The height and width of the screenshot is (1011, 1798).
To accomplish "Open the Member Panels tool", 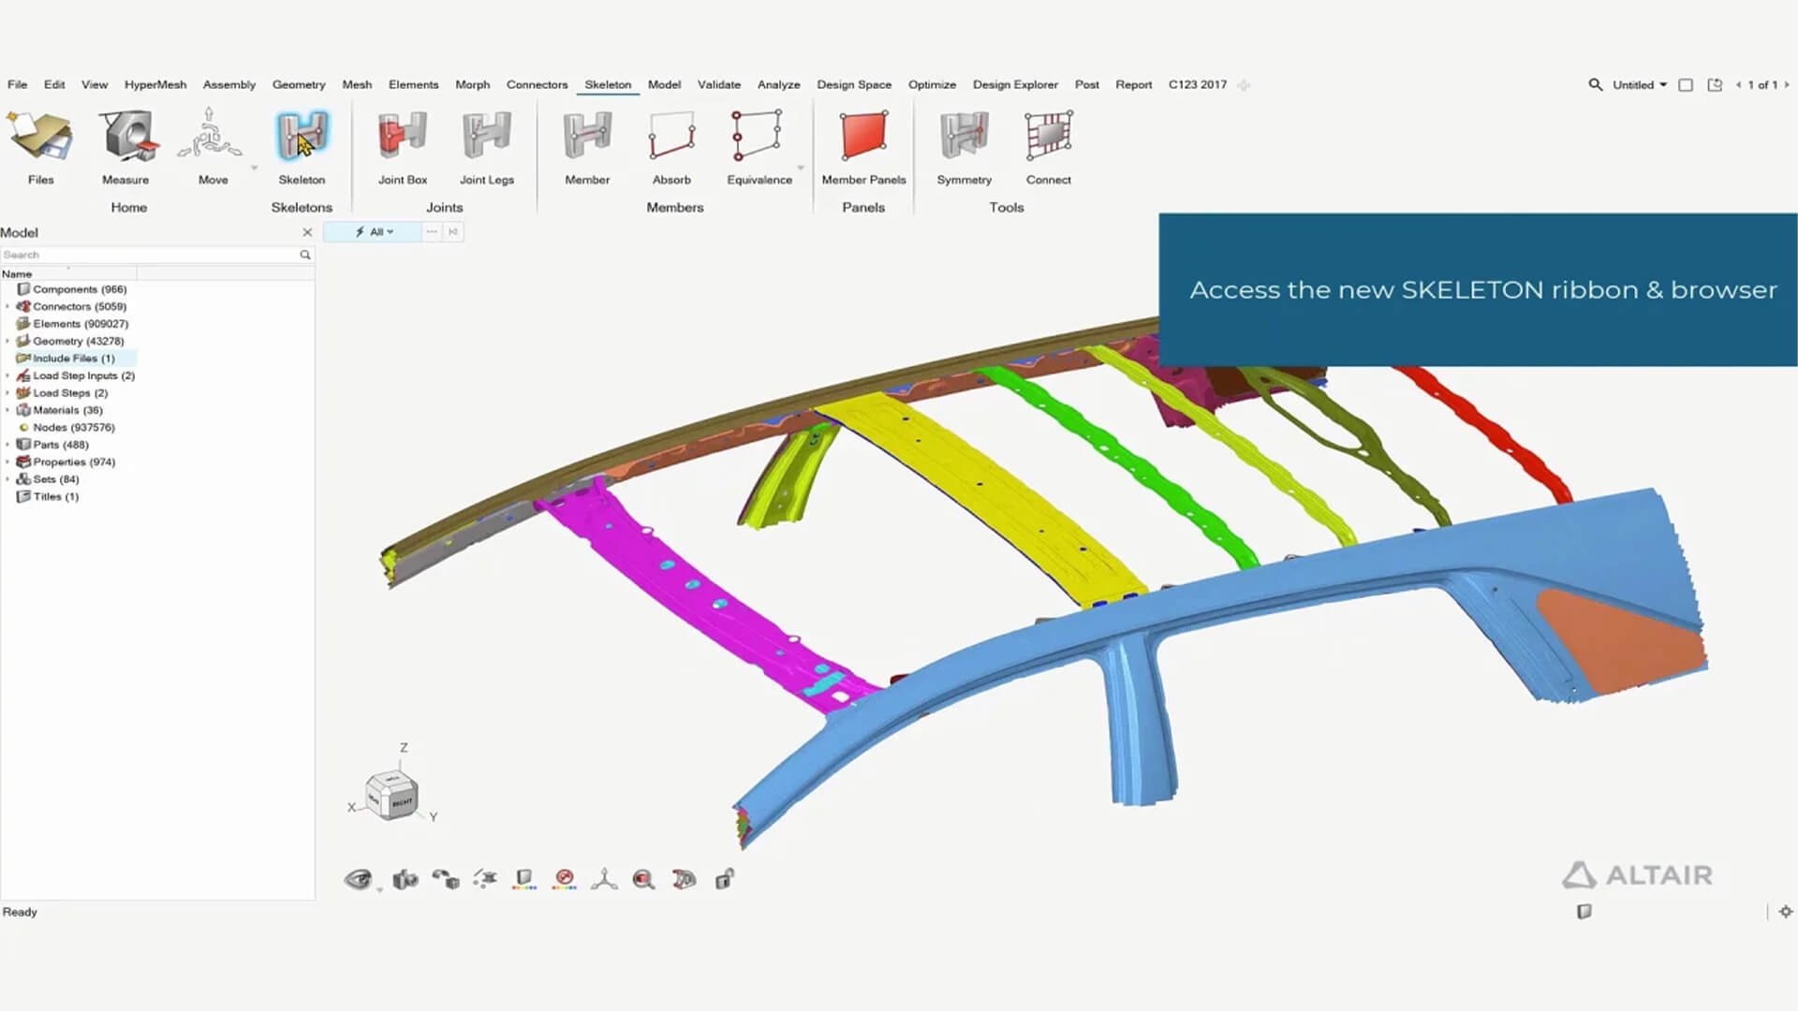I will [x=863, y=137].
